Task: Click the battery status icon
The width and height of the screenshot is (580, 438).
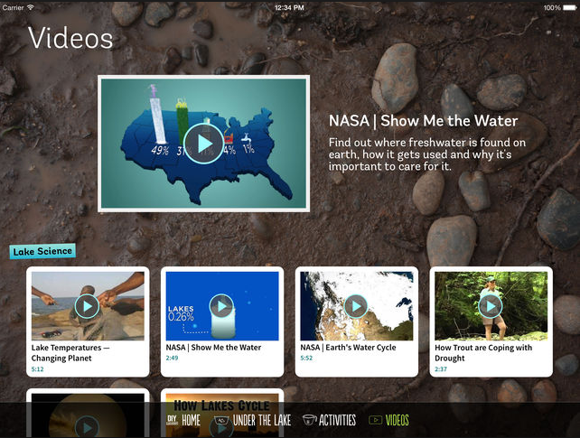Action: coord(570,7)
